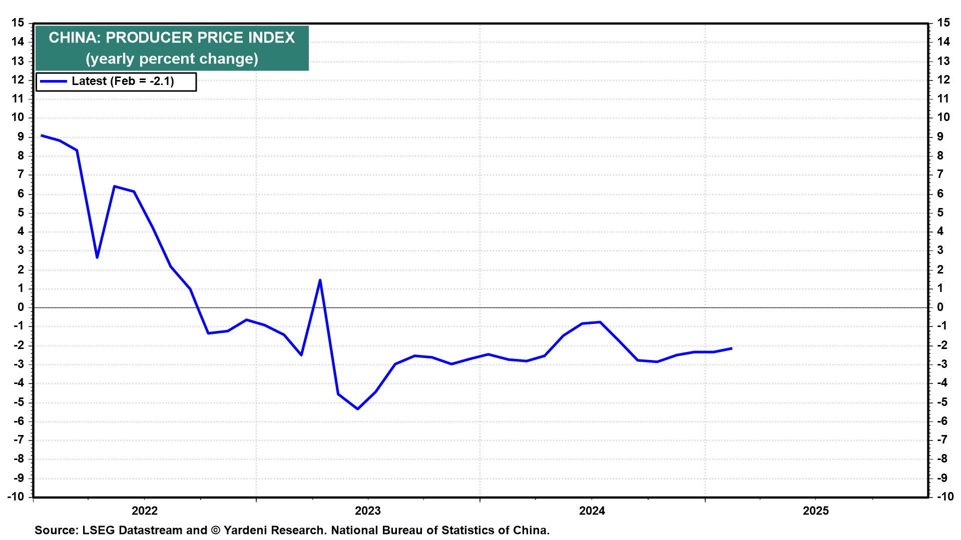Click the line's spike peak above 1
The image size is (961, 540).
pyautogui.click(x=320, y=280)
